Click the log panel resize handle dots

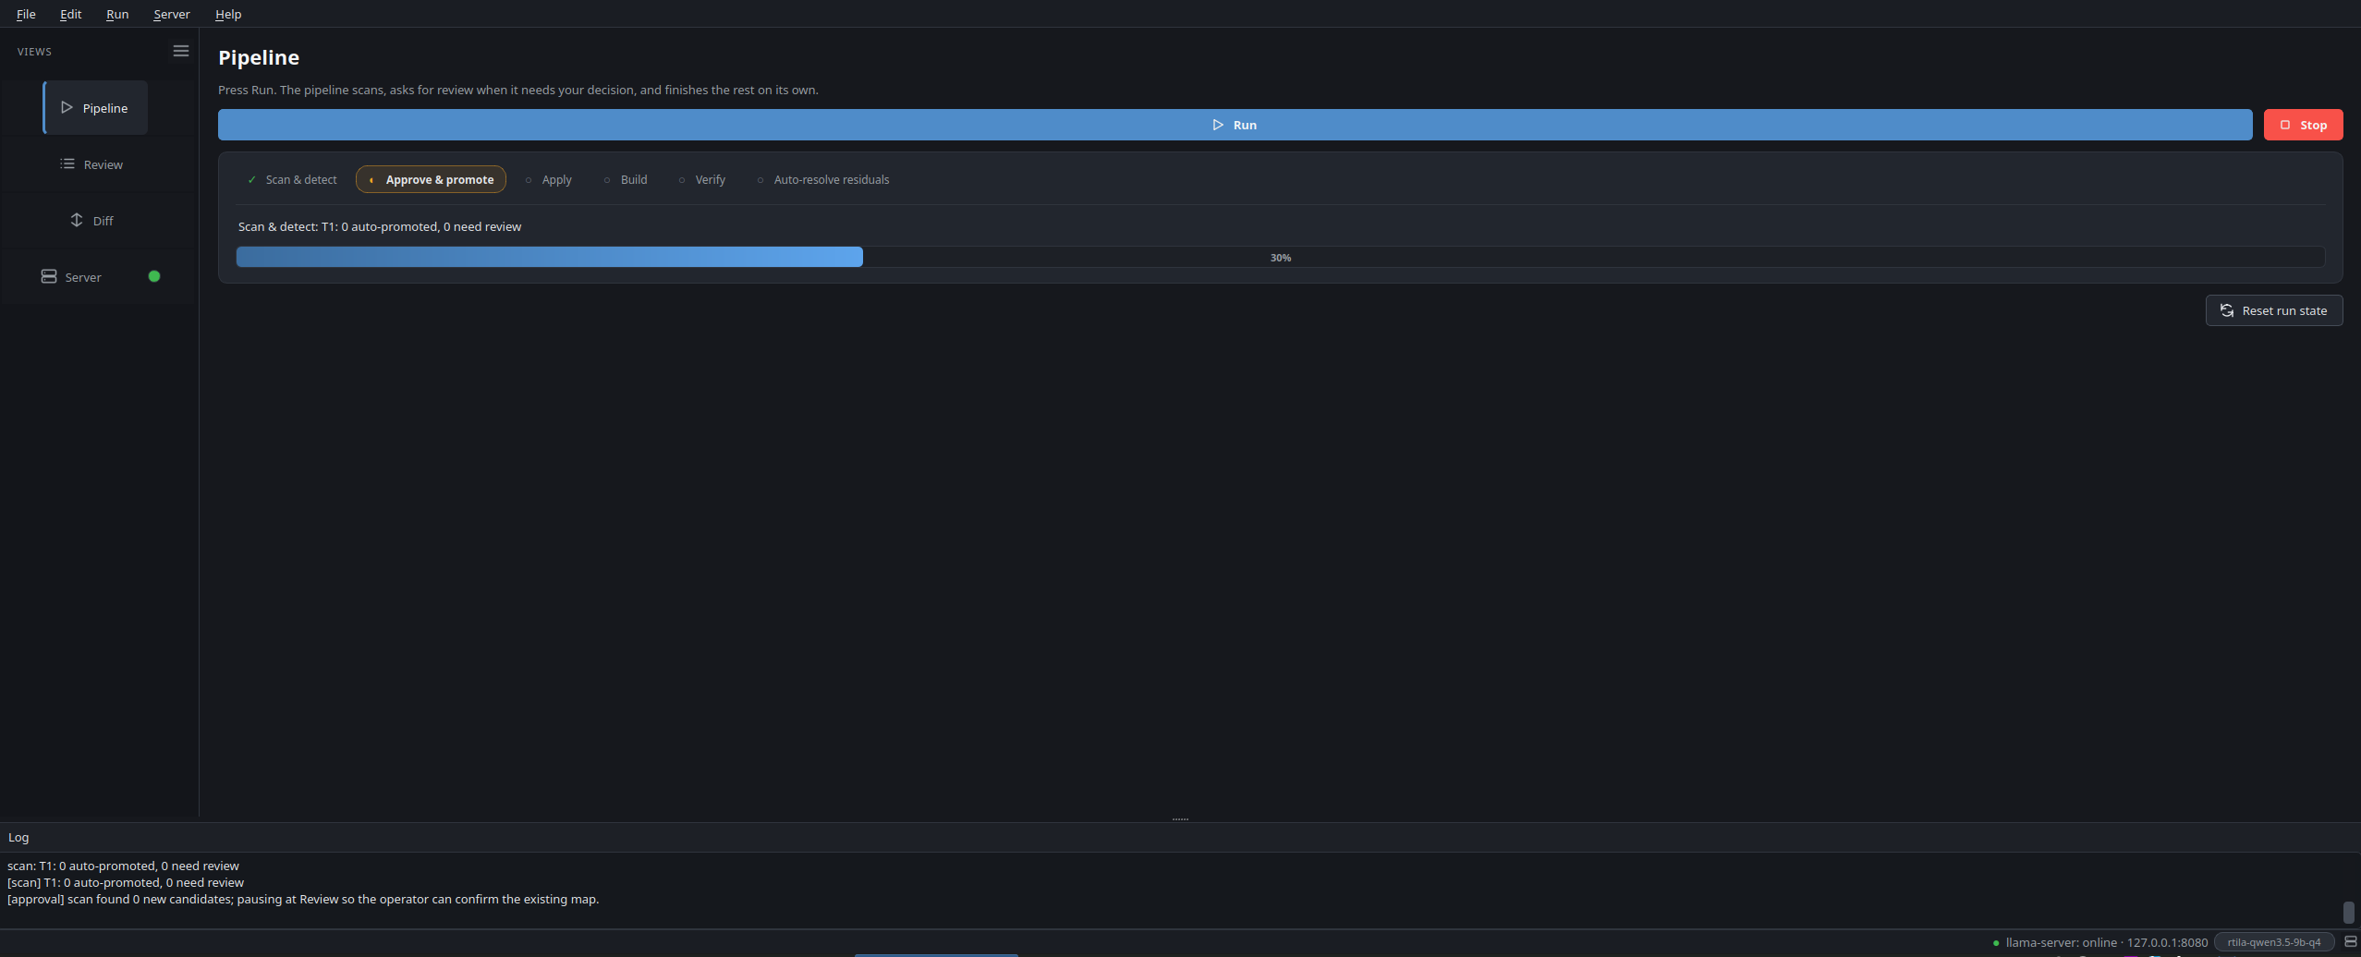click(1180, 818)
